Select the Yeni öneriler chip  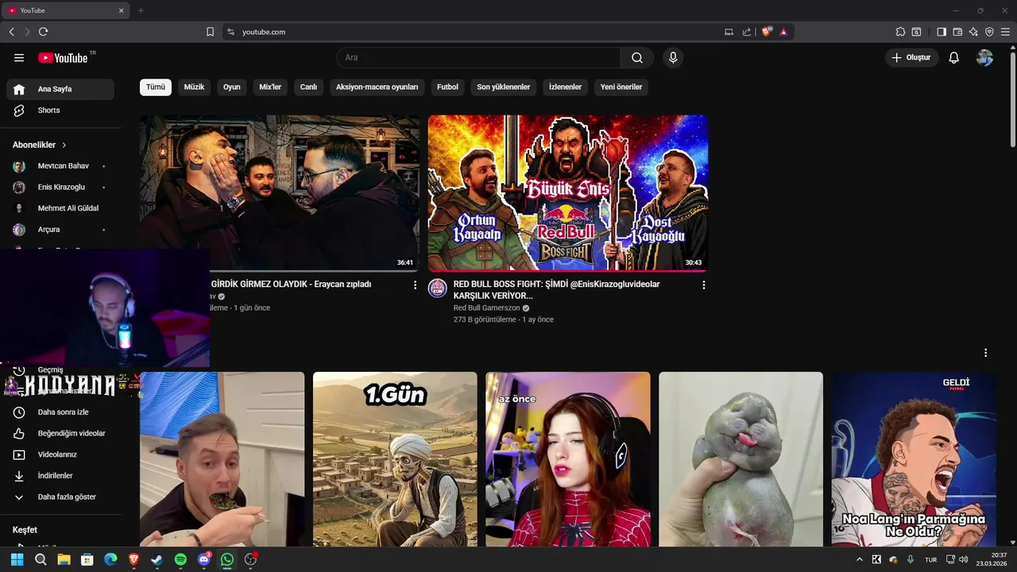(x=621, y=87)
